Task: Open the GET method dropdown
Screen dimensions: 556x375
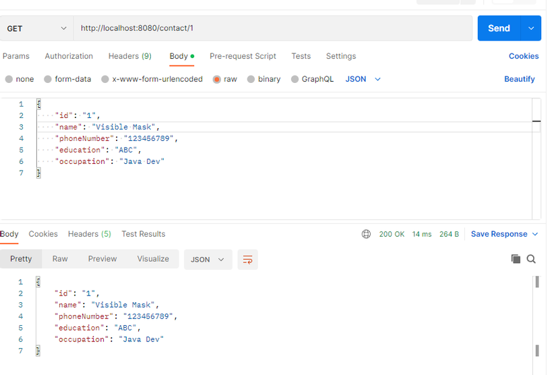Action: 37,28
